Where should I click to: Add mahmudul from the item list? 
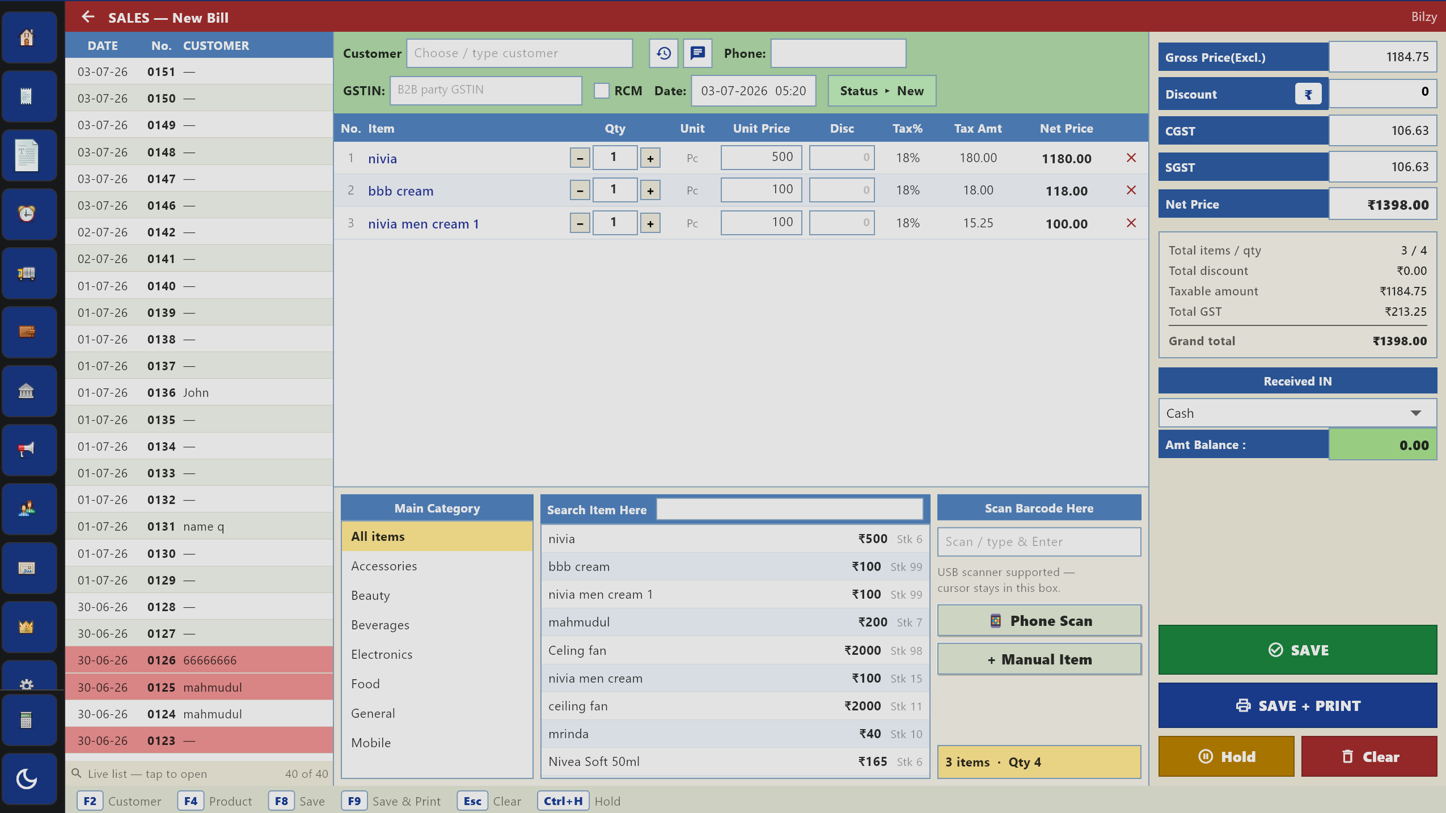pyautogui.click(x=735, y=623)
